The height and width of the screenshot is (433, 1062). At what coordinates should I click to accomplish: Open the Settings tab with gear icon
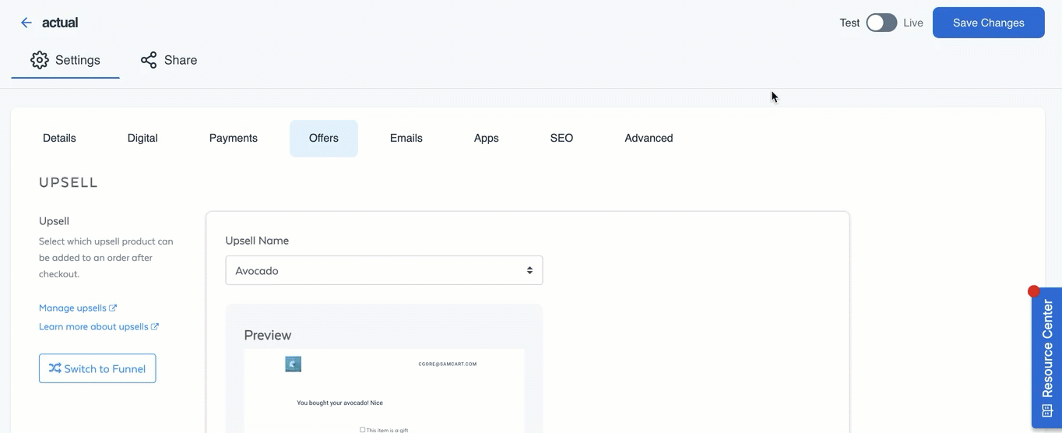tap(65, 60)
